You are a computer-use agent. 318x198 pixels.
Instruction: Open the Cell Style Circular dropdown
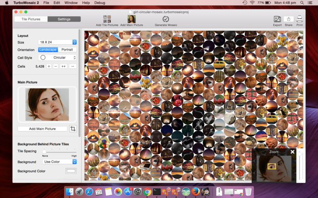57,57
